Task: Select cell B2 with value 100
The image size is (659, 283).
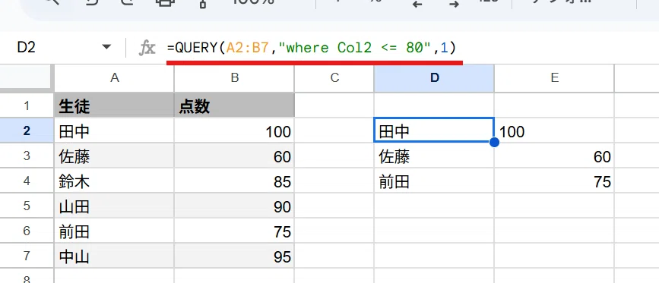Action: point(234,130)
